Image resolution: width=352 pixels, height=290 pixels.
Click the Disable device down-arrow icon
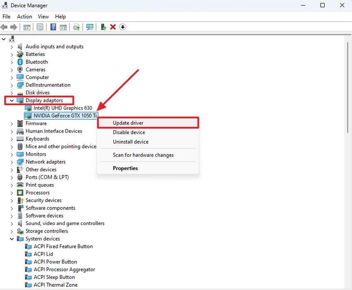click(x=123, y=27)
